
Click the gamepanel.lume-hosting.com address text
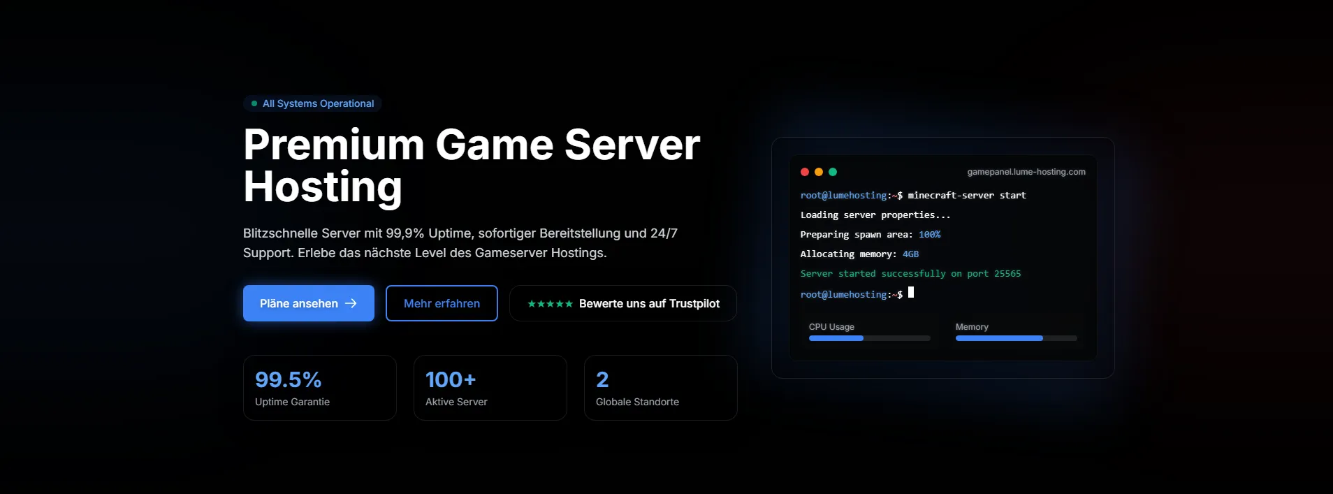[1026, 172]
